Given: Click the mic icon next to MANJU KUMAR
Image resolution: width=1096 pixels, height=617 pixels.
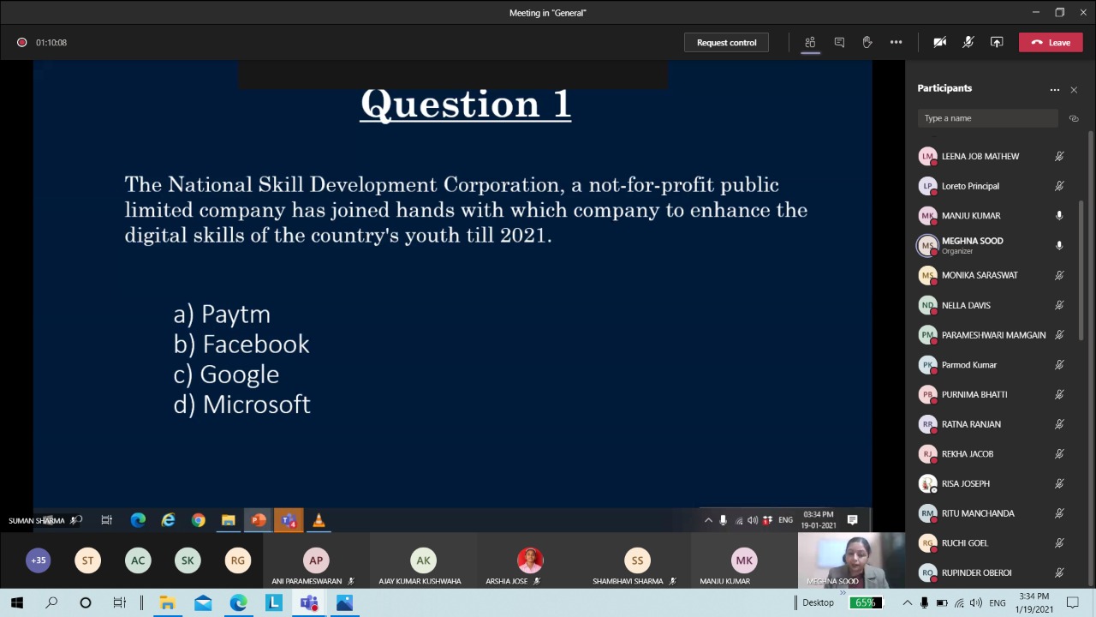Looking at the screenshot, I should (1059, 216).
